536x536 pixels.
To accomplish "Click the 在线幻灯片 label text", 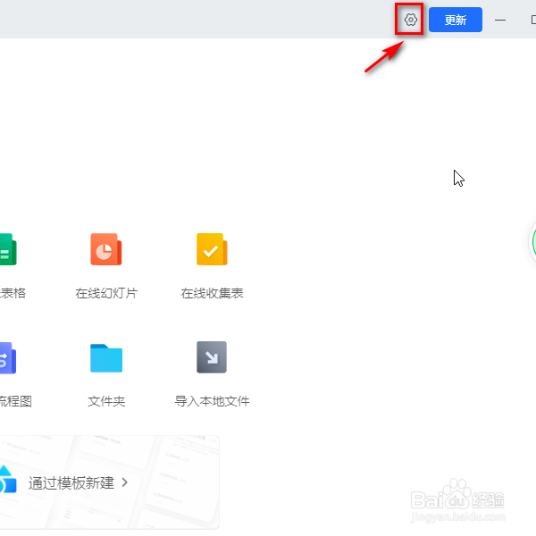I will click(106, 293).
